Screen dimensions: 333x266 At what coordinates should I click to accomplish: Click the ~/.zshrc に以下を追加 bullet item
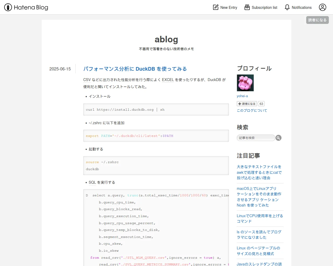(107, 123)
